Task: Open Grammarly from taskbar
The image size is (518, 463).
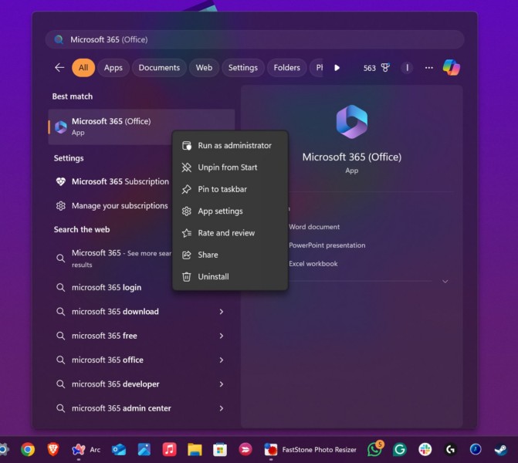Action: pyautogui.click(x=399, y=449)
